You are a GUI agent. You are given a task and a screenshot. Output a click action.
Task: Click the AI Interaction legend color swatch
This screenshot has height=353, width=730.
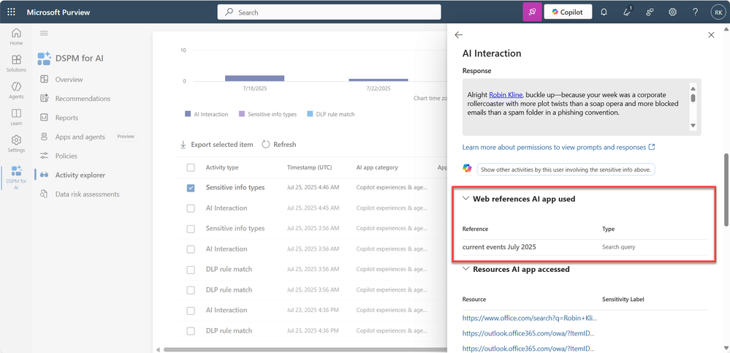pyautogui.click(x=188, y=114)
